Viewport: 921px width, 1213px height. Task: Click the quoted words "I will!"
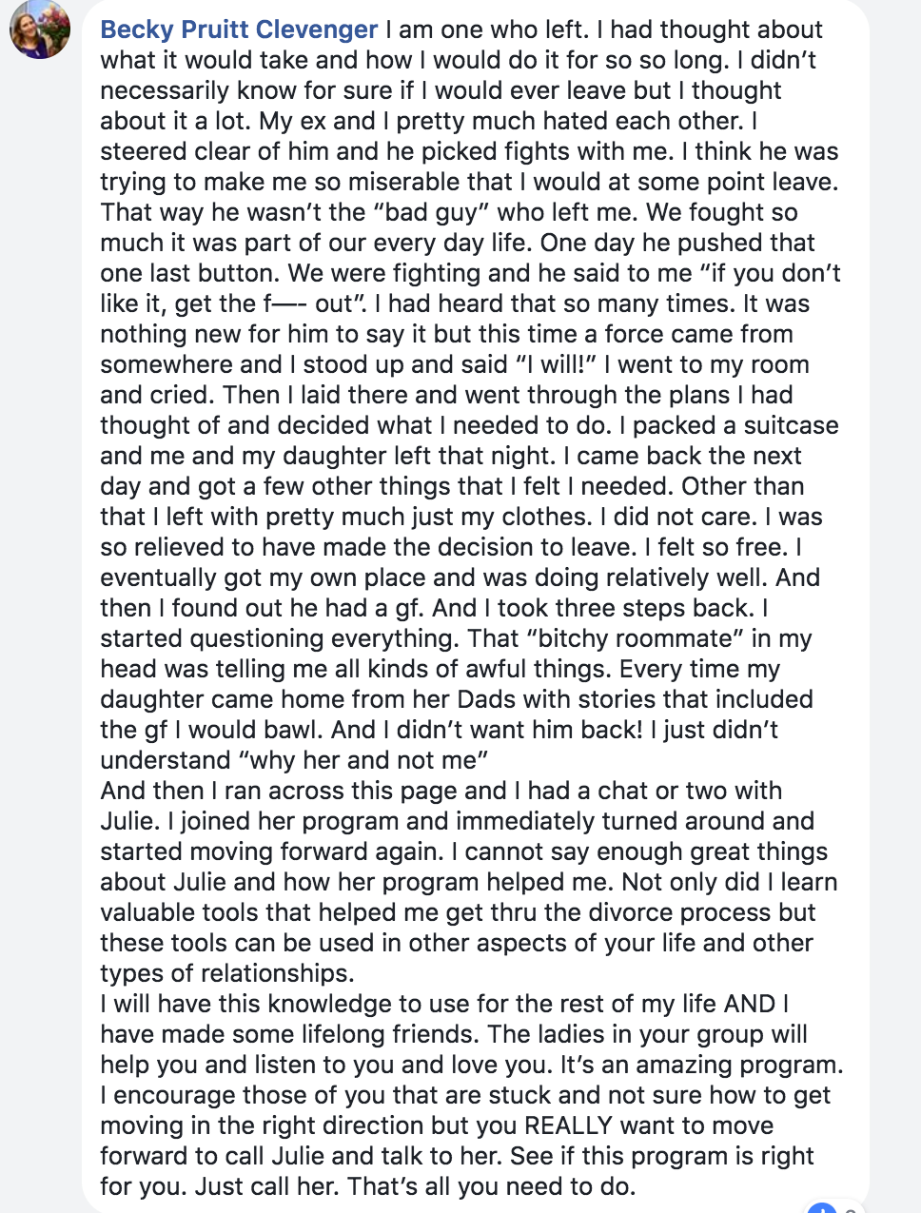[556, 364]
